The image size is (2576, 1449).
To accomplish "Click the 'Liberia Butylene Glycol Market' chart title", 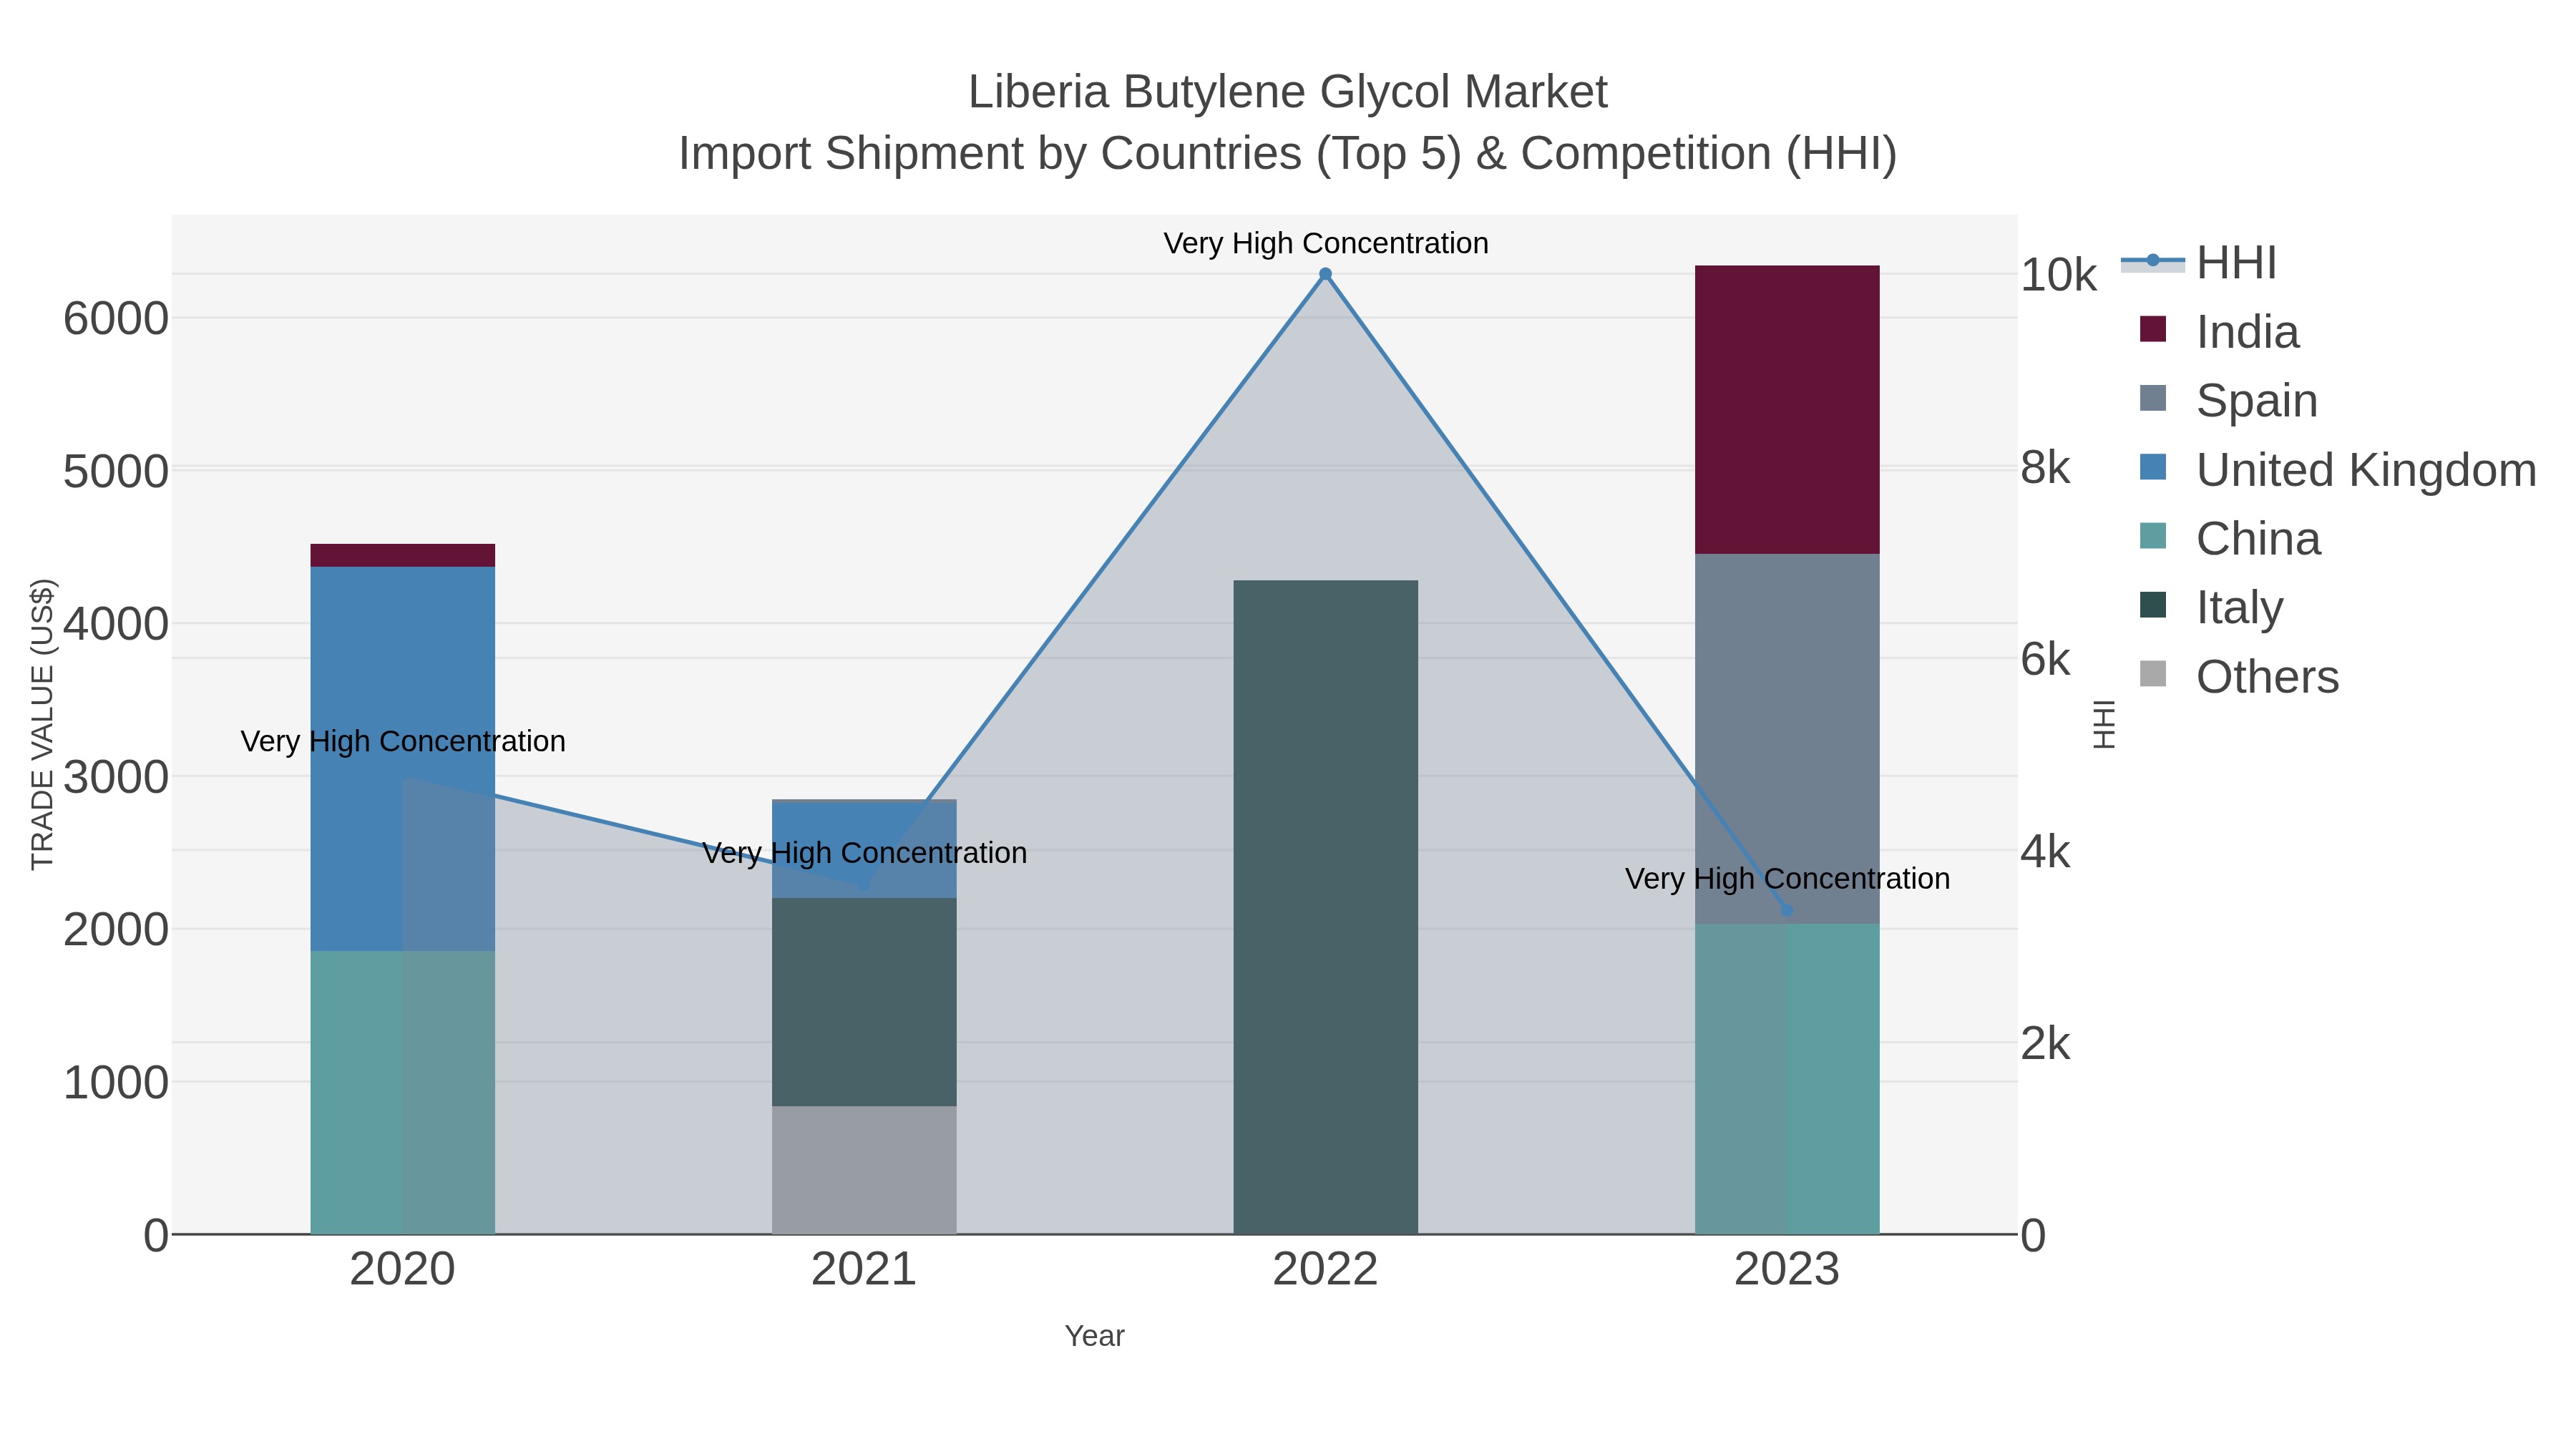I will pyautogui.click(x=1287, y=92).
